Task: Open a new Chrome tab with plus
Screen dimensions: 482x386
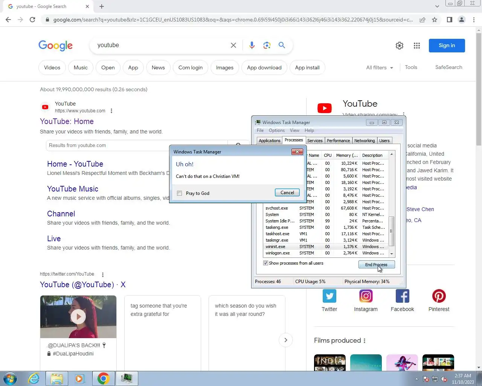Action: pos(102,6)
